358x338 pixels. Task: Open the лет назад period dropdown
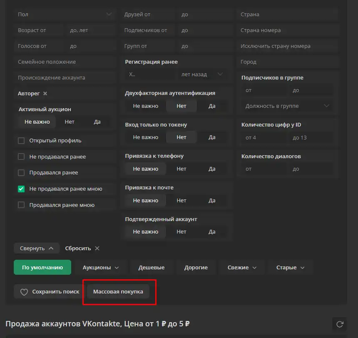[x=202, y=75]
